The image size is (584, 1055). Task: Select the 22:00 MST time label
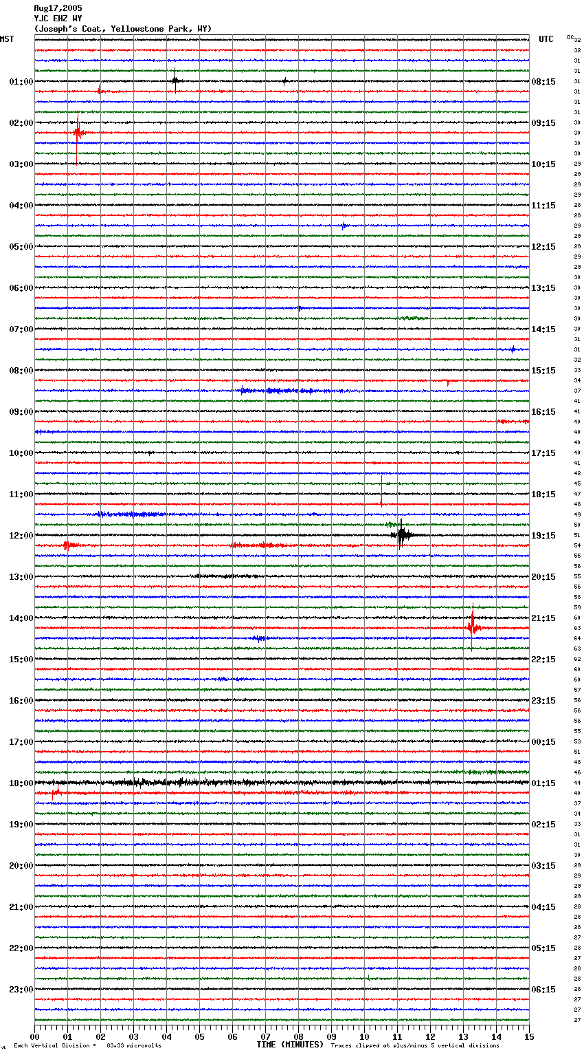(21, 948)
